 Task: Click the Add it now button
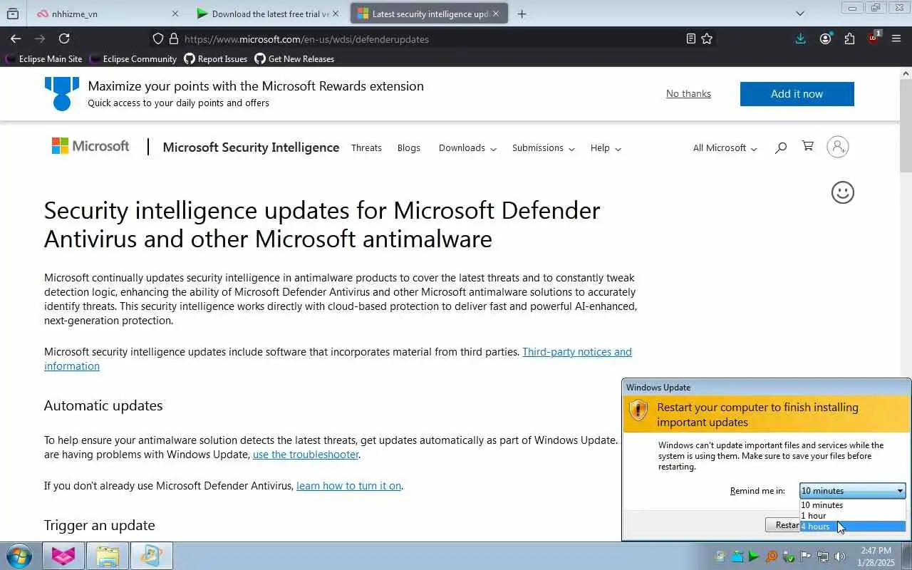(797, 93)
